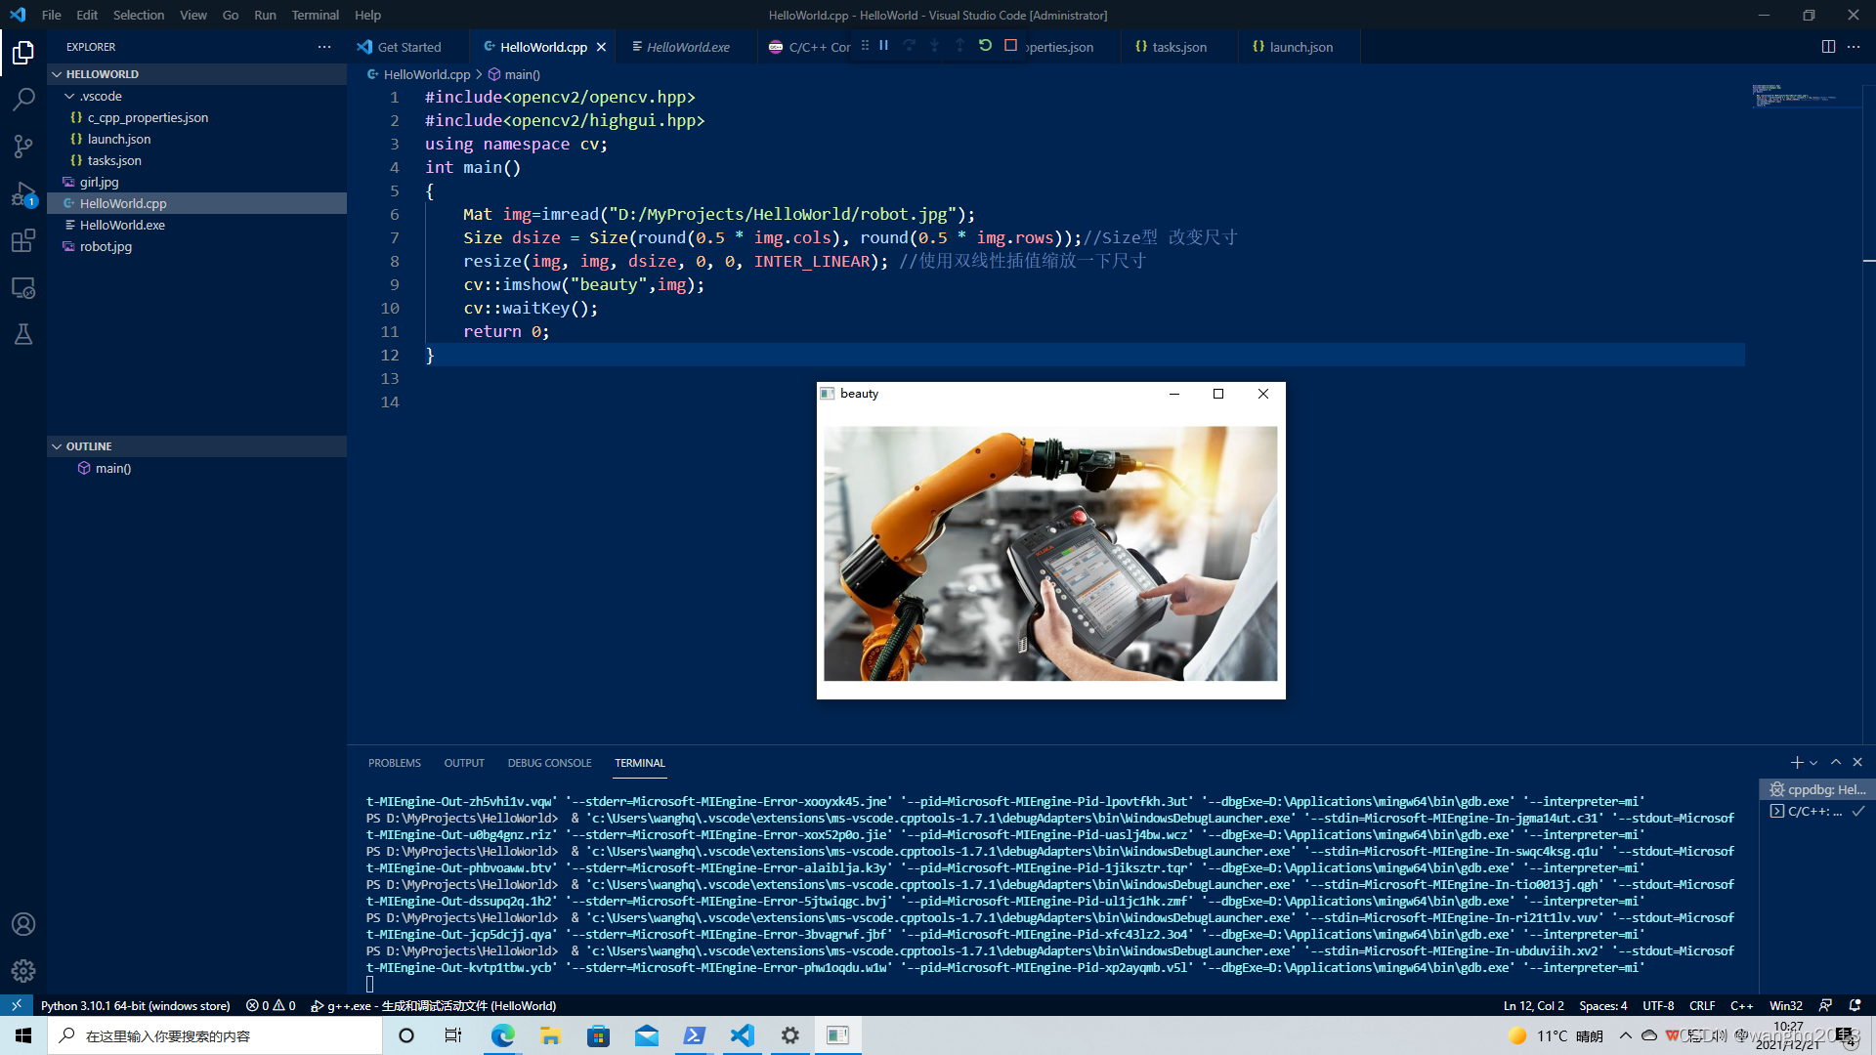Pause the debug session
Viewport: 1876px width, 1055px height.
(883, 46)
